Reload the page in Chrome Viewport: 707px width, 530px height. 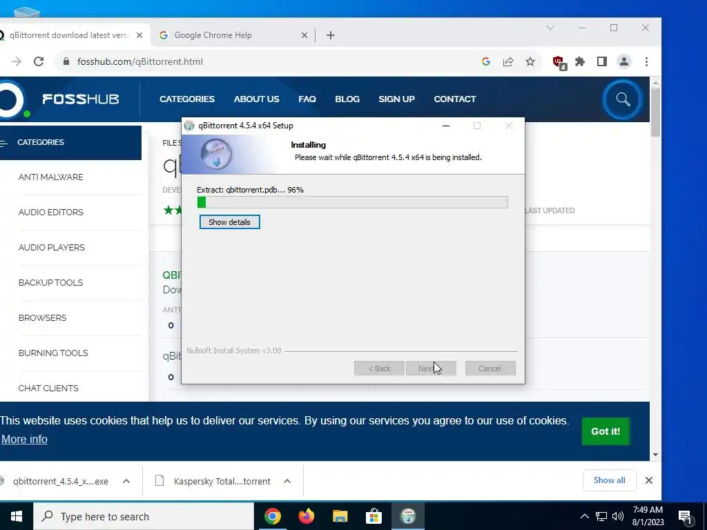point(39,61)
